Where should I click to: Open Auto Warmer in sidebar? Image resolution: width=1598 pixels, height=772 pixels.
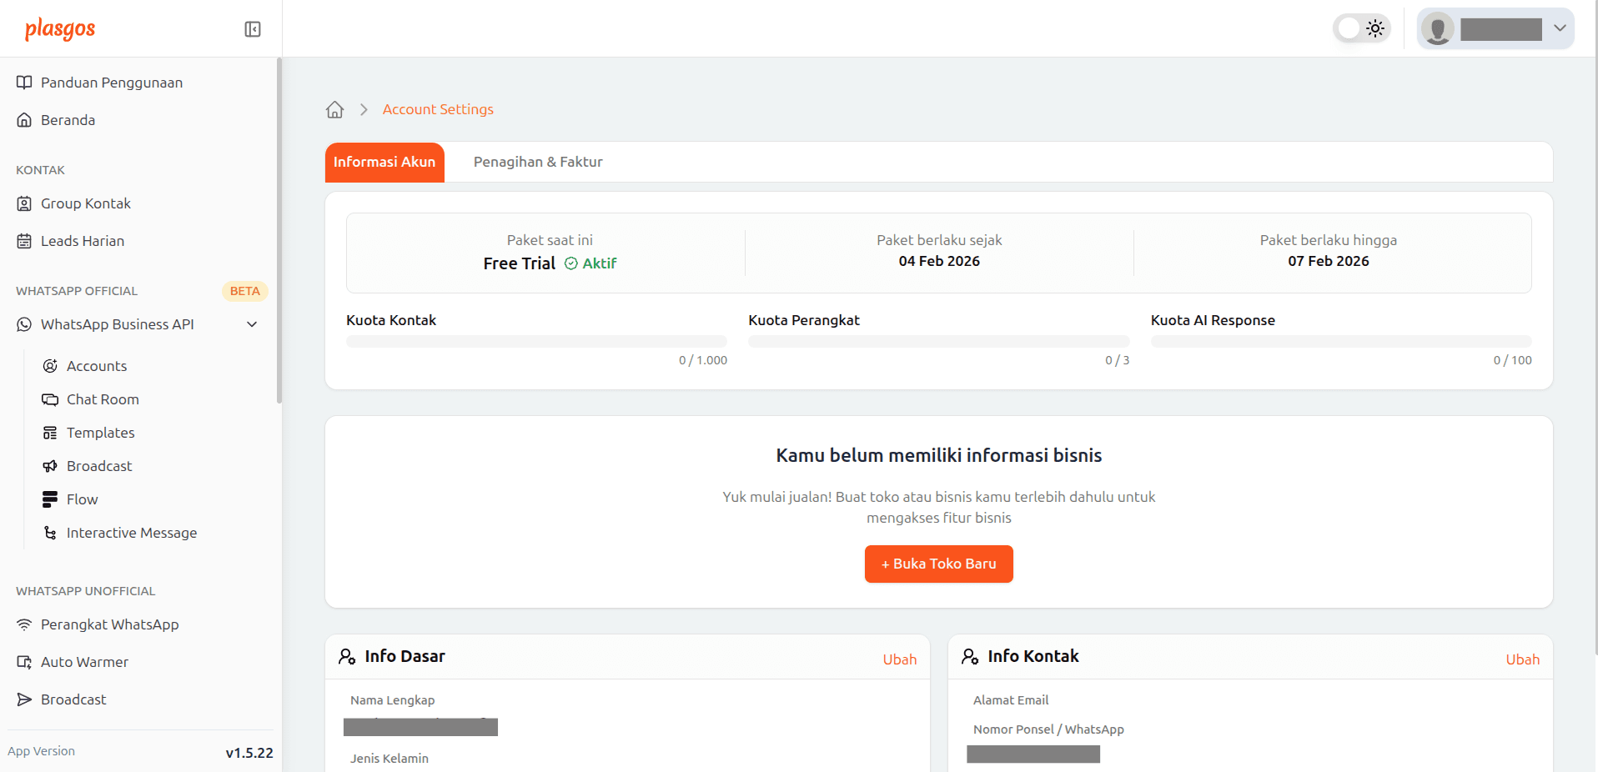tap(84, 662)
